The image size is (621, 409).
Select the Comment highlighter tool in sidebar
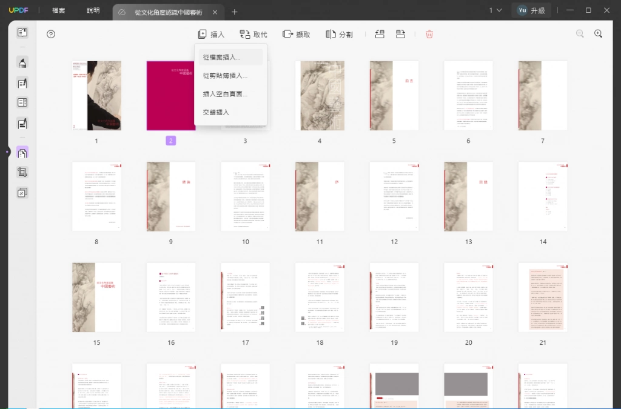tap(22, 63)
